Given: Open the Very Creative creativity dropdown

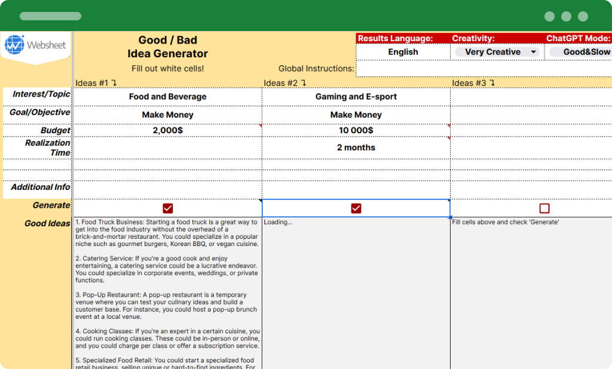Looking at the screenshot, I should click(x=497, y=52).
